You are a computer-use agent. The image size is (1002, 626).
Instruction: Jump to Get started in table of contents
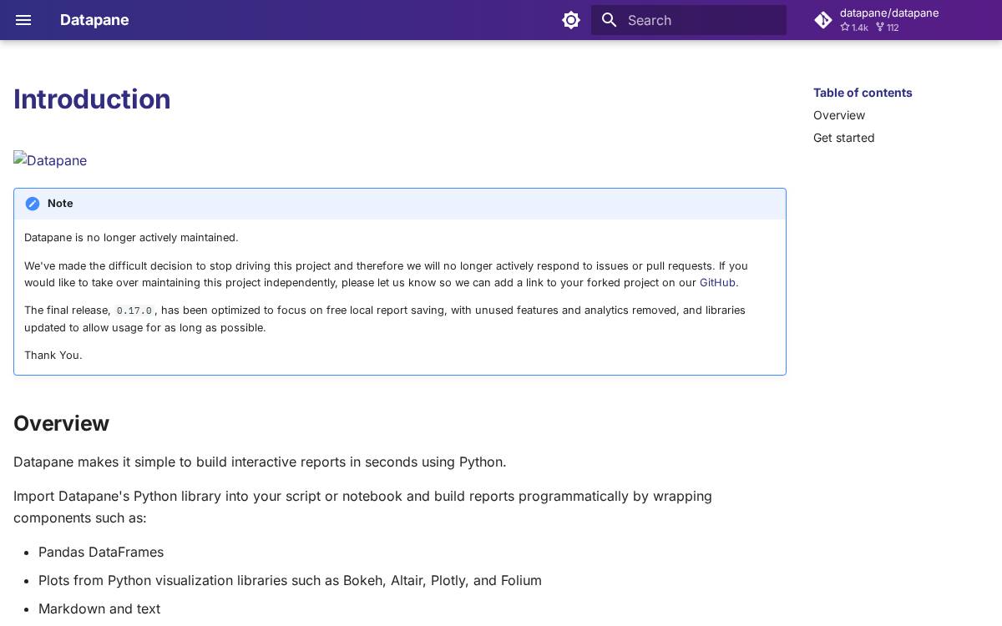point(844,138)
